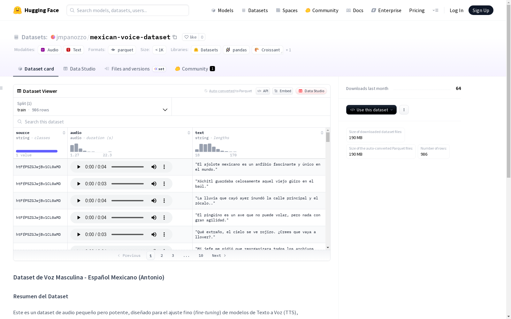Go to page 10 of the viewer

coord(201,256)
